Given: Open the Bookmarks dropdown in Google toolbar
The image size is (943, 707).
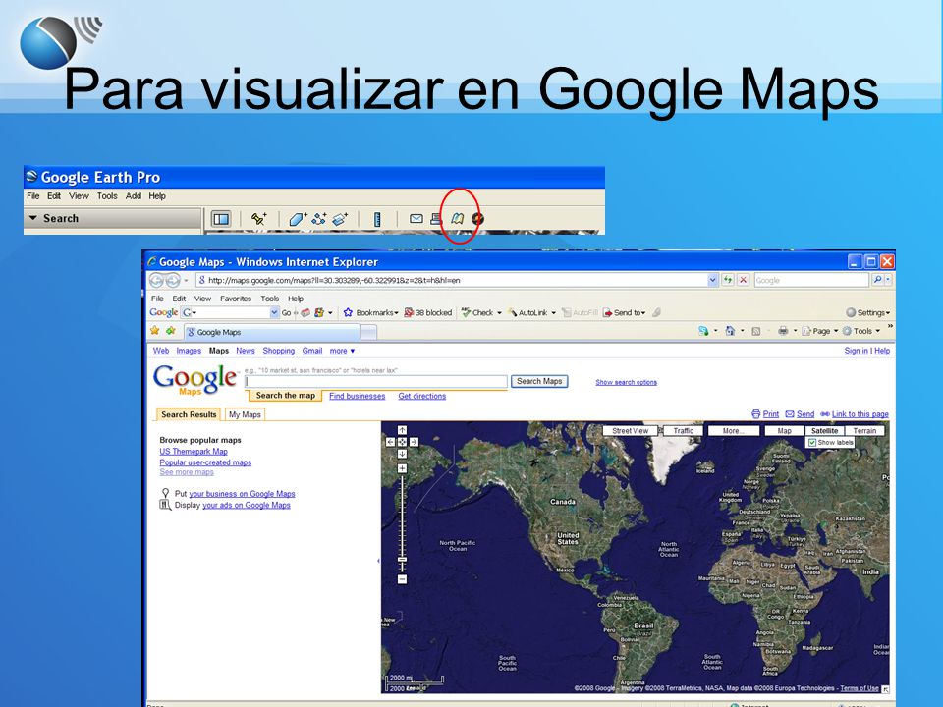Looking at the screenshot, I should point(371,312).
